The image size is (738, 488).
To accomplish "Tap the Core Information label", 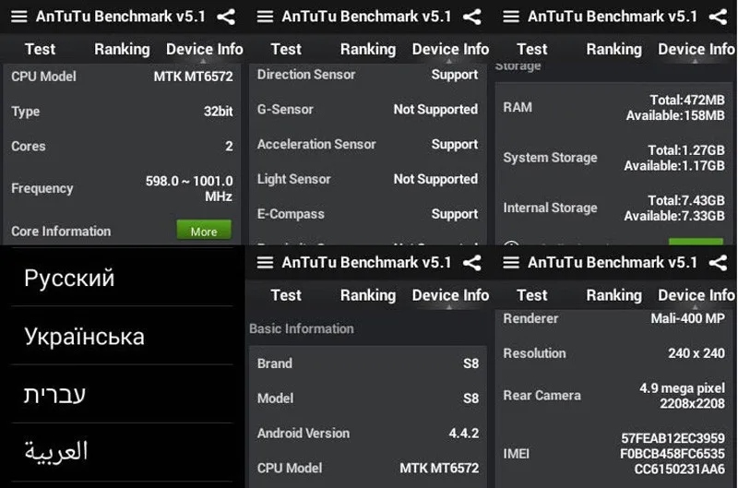I will coord(61,231).
